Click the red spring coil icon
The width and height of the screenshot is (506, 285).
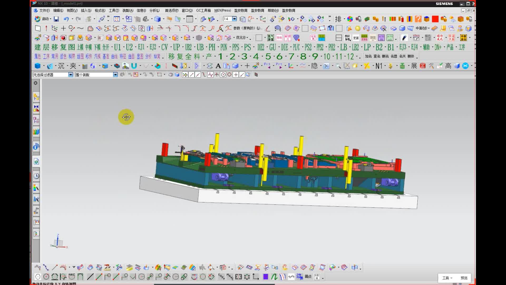tap(423, 66)
